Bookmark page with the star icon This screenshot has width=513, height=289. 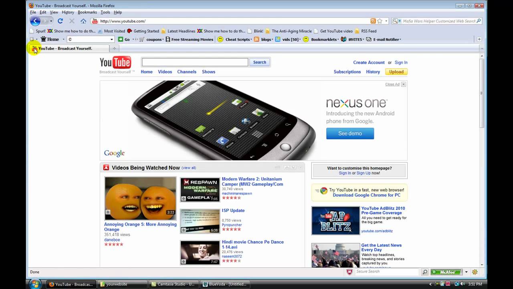pos(380,21)
